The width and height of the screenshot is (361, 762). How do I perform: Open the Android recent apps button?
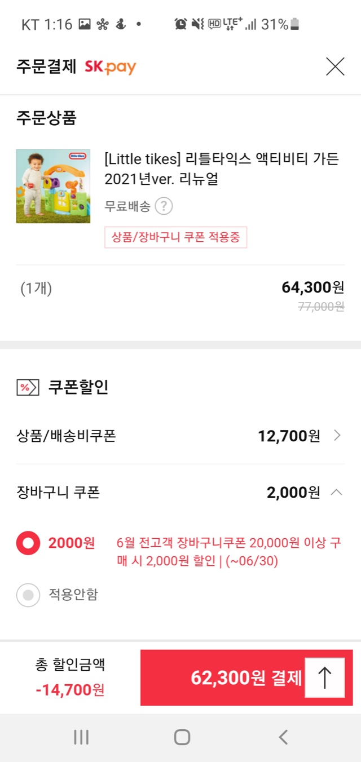click(81, 737)
